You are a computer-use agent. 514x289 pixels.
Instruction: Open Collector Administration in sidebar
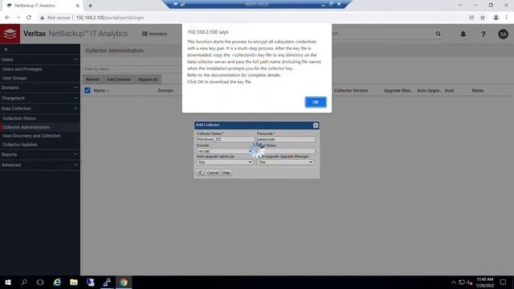[x=27, y=127]
